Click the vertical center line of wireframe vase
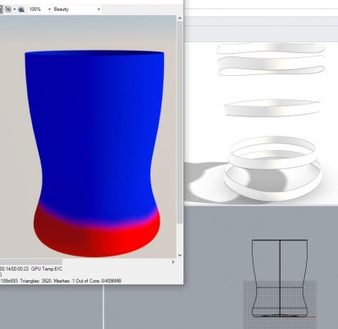 [x=280, y=277]
